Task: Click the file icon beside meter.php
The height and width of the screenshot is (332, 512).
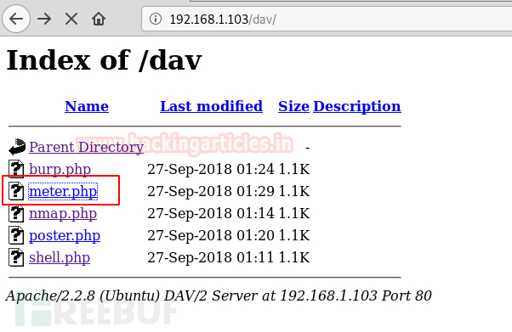Action: coord(16,191)
